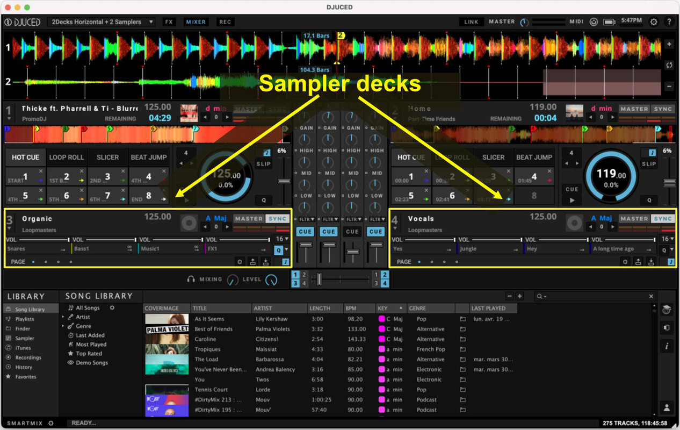
Task: Open Sampler in the library sidebar
Action: click(x=25, y=339)
